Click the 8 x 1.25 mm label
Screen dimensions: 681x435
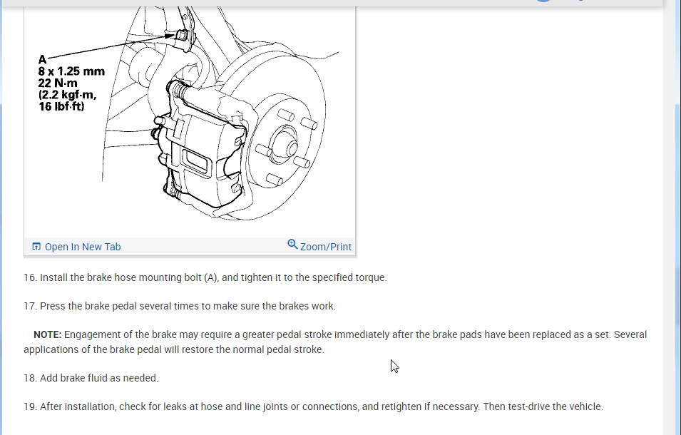point(71,71)
